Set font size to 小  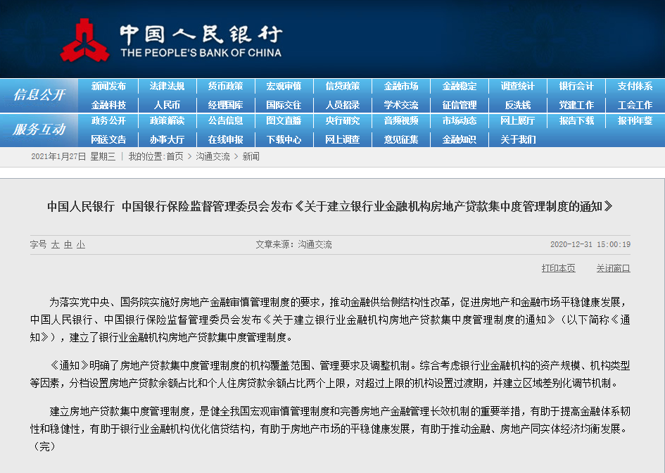click(81, 245)
